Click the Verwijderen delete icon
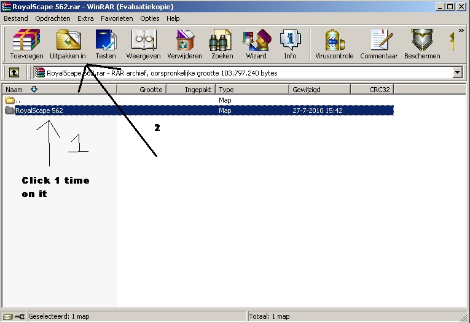 click(x=185, y=44)
